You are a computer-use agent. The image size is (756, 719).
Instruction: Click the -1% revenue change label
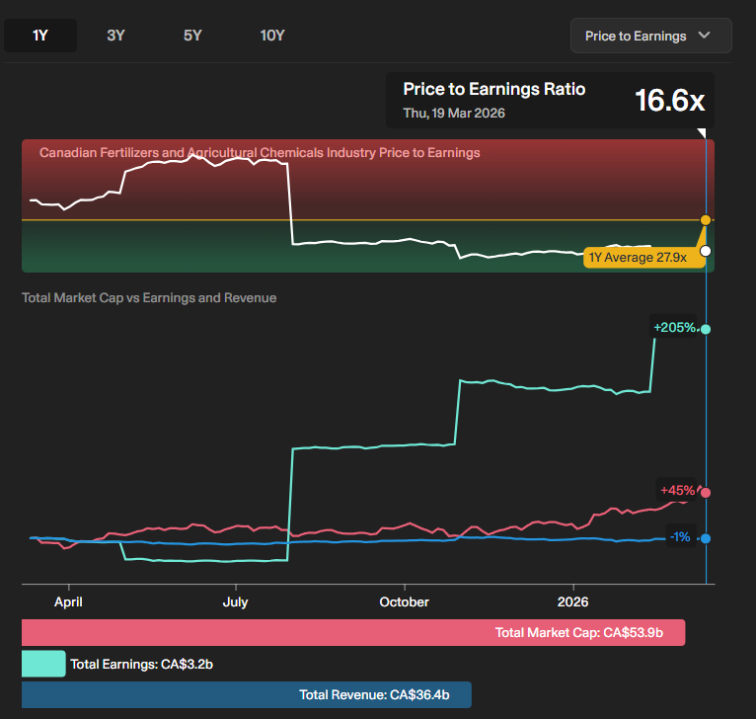[680, 536]
